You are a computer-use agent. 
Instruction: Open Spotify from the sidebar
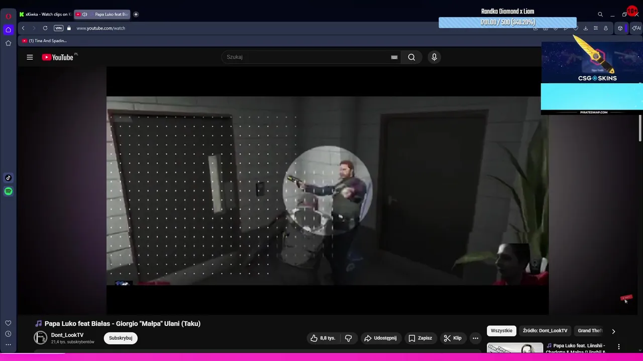[9, 191]
